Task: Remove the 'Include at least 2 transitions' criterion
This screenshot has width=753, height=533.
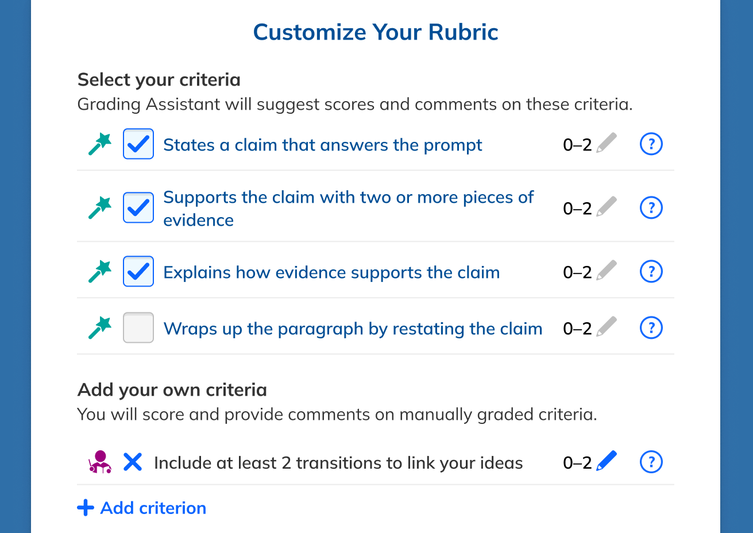Action: click(x=133, y=462)
